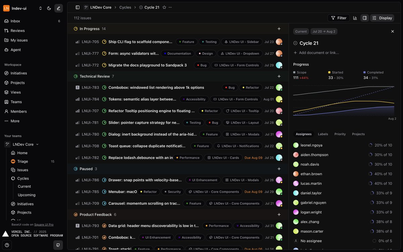Open Inbox in sidebar

point(32,21)
